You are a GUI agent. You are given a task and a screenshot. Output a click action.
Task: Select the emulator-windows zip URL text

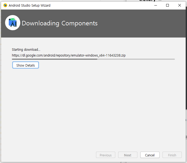69,55
